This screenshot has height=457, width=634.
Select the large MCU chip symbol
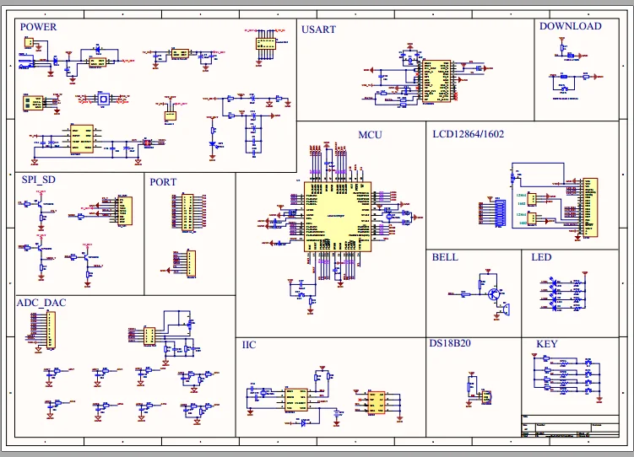coord(338,217)
